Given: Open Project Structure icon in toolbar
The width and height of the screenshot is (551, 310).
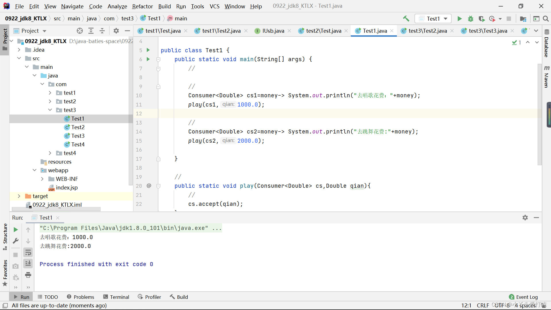Looking at the screenshot, I should click(x=523, y=19).
